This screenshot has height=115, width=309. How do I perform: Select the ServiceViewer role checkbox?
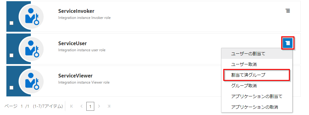(x=11, y=88)
